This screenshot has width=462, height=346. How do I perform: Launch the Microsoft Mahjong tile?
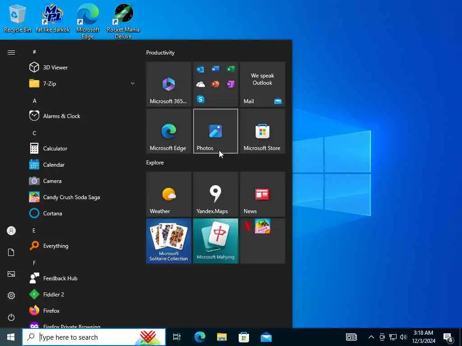click(216, 241)
